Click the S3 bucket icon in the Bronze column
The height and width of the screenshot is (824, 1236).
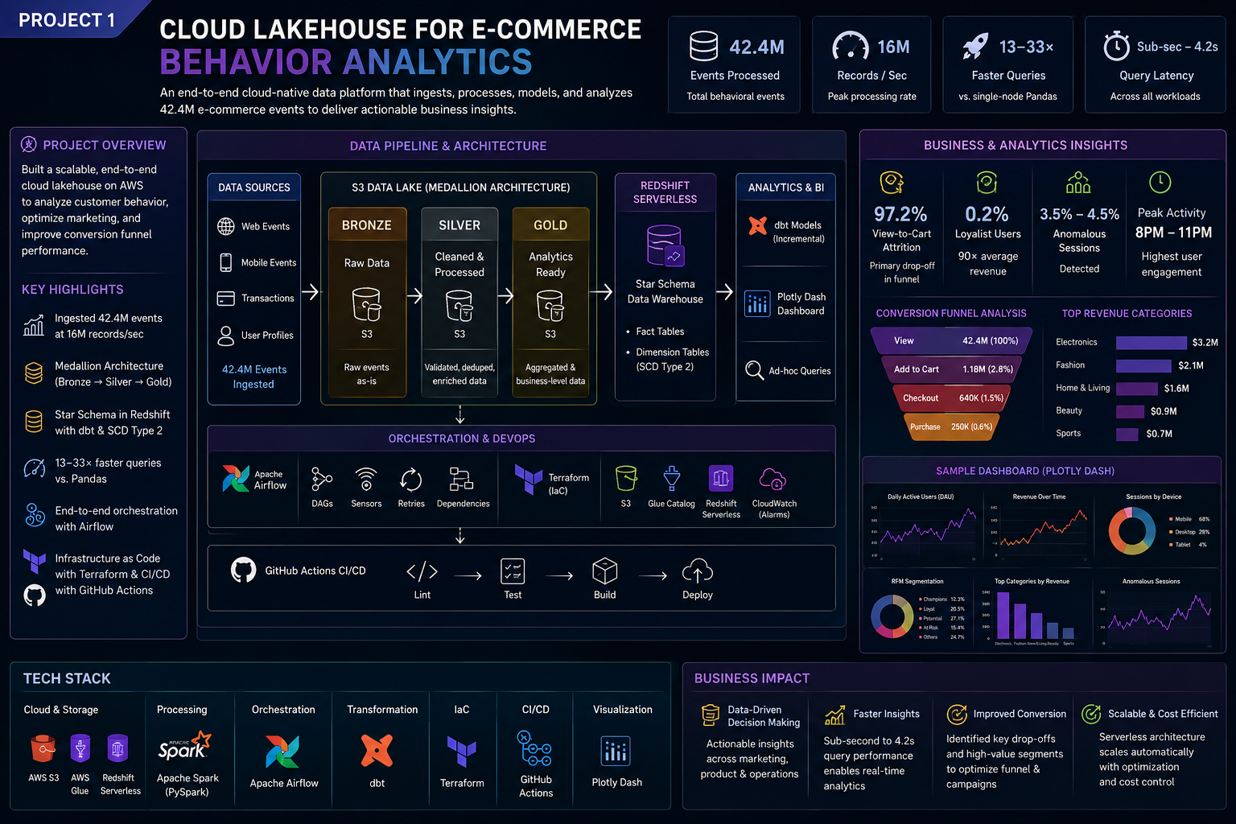[366, 305]
